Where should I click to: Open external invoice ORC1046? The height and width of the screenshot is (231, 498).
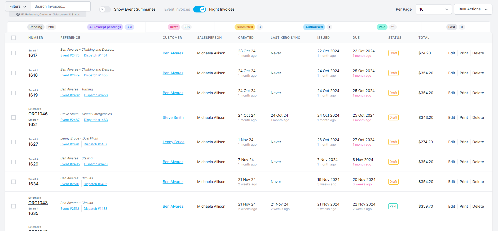pyautogui.click(x=38, y=114)
